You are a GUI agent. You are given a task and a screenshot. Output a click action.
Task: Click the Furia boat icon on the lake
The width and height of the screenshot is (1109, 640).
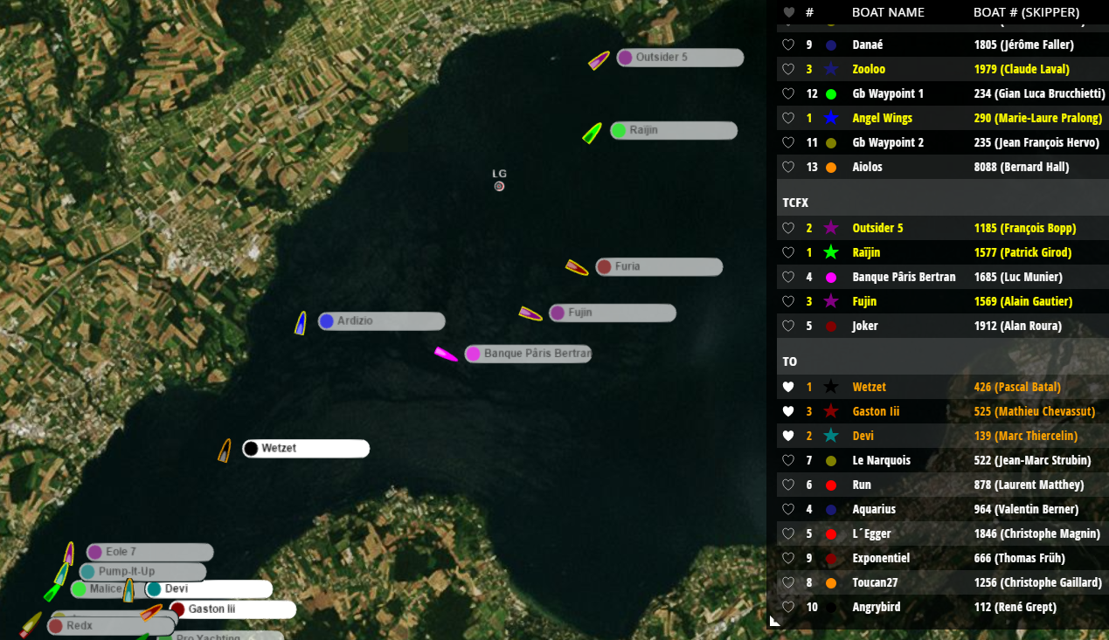coord(577,267)
